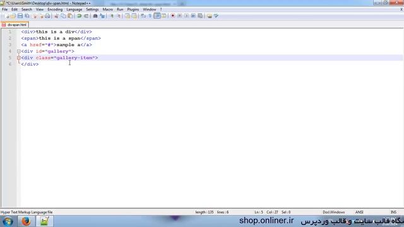The width and height of the screenshot is (404, 227).
Task: Toggle Show All Characters icon
Action: (x=150, y=16)
